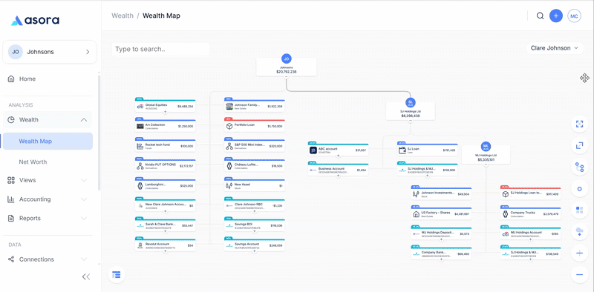The width and height of the screenshot is (594, 292).
Task: Click the Type to search field
Action: point(160,49)
